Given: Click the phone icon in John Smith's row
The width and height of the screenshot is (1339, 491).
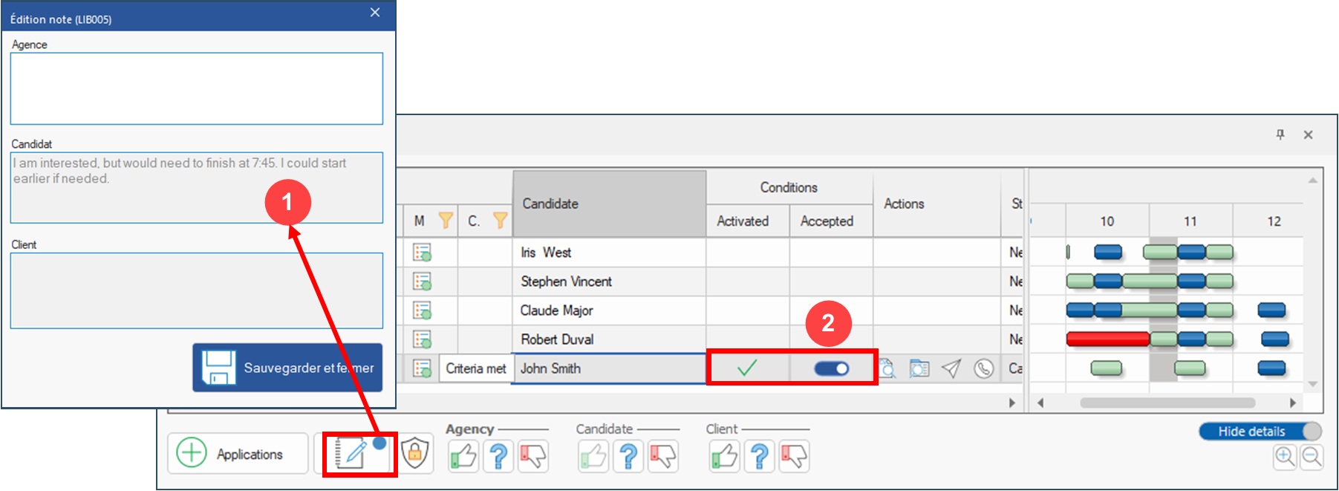Looking at the screenshot, I should [x=983, y=368].
